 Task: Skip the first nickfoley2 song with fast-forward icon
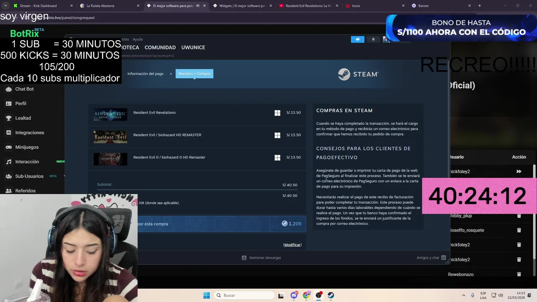pos(519,172)
